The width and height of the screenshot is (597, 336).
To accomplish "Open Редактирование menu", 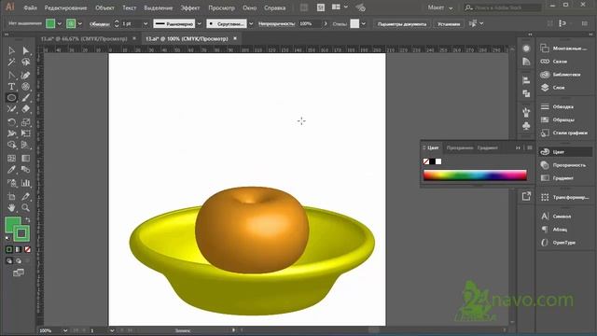I will (65, 7).
